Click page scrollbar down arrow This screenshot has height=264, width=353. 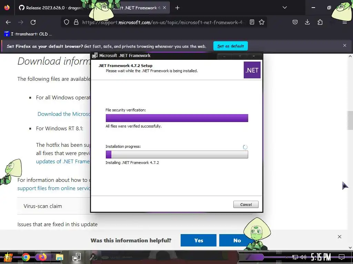350,247
